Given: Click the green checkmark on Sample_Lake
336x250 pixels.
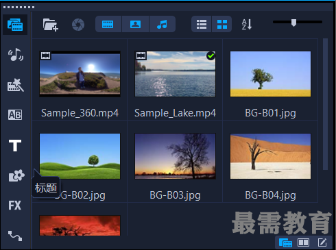Looking at the screenshot, I should [x=211, y=55].
